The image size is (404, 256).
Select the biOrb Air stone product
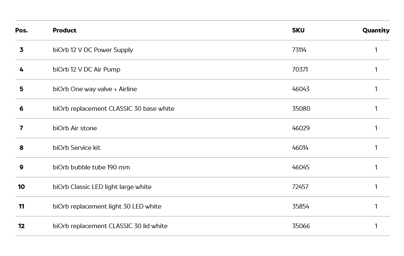pyautogui.click(x=75, y=128)
